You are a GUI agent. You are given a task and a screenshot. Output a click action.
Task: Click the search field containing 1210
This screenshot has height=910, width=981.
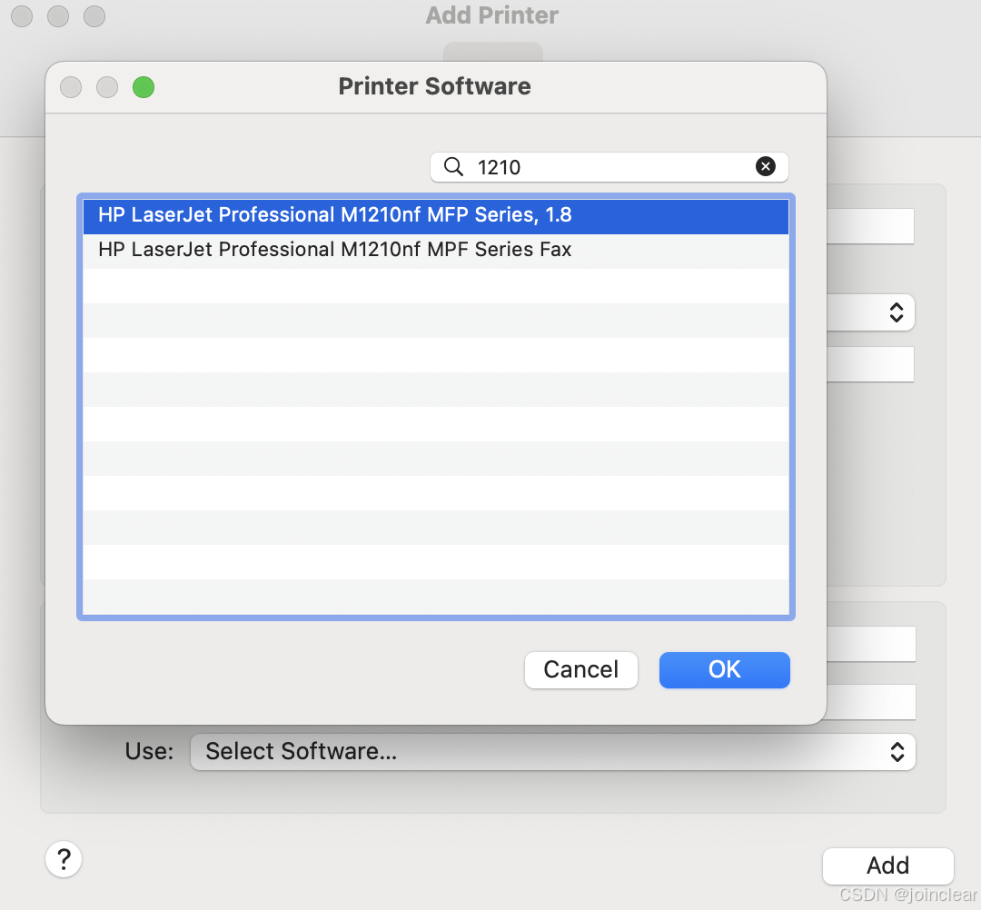tap(609, 167)
